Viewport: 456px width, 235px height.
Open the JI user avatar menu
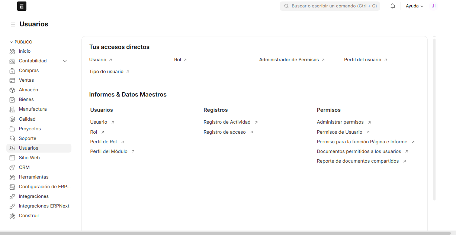[433, 6]
